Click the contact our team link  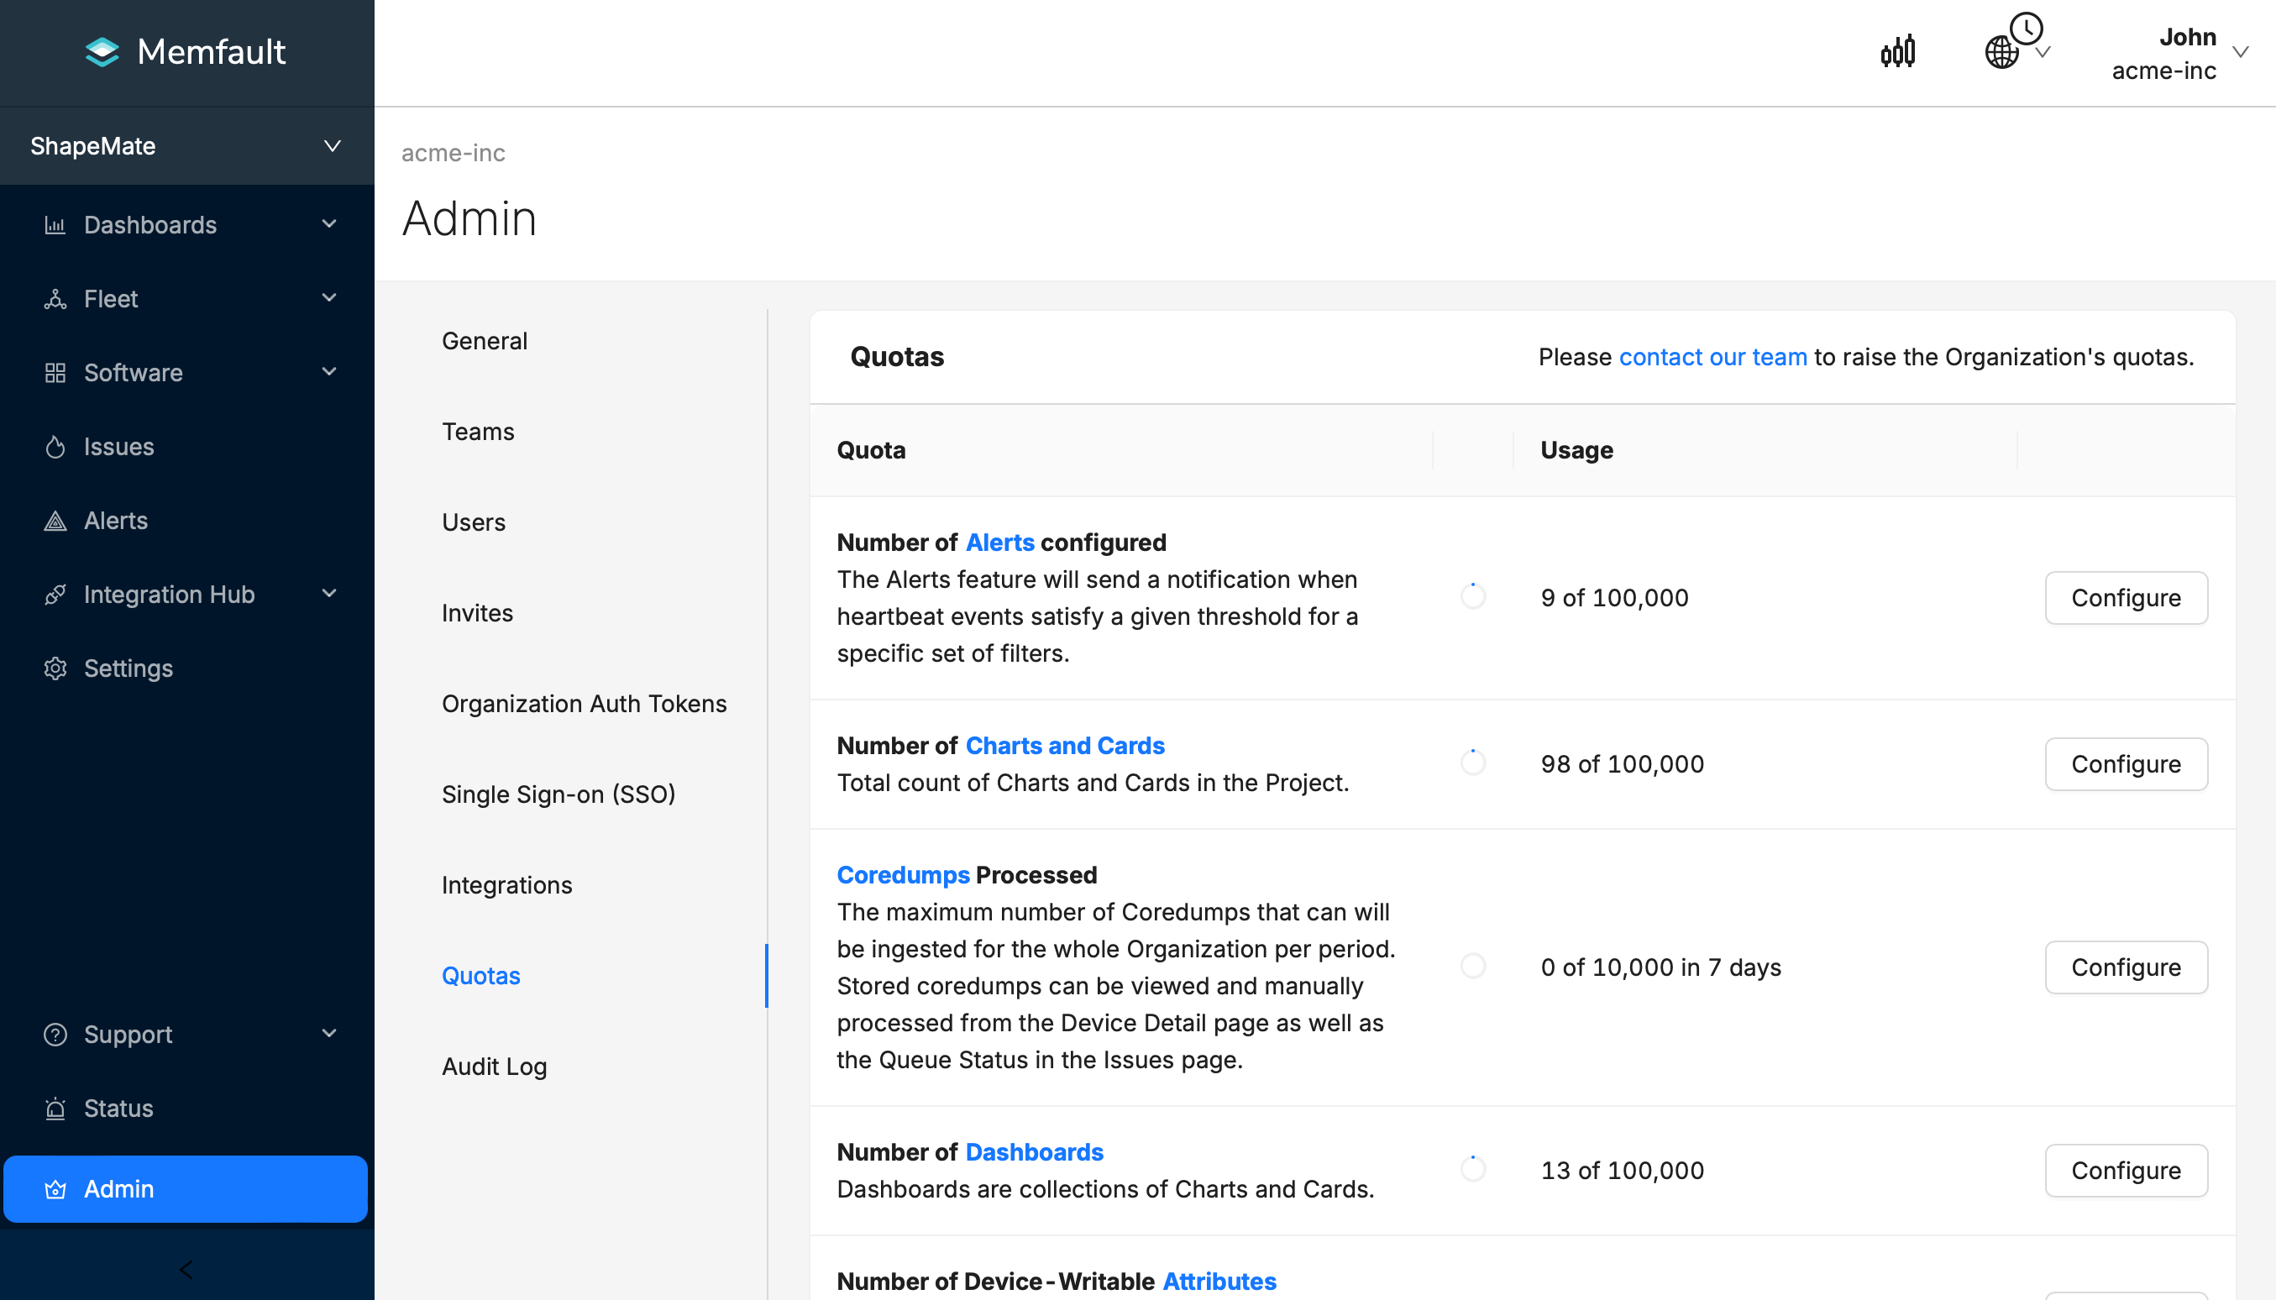pos(1712,356)
